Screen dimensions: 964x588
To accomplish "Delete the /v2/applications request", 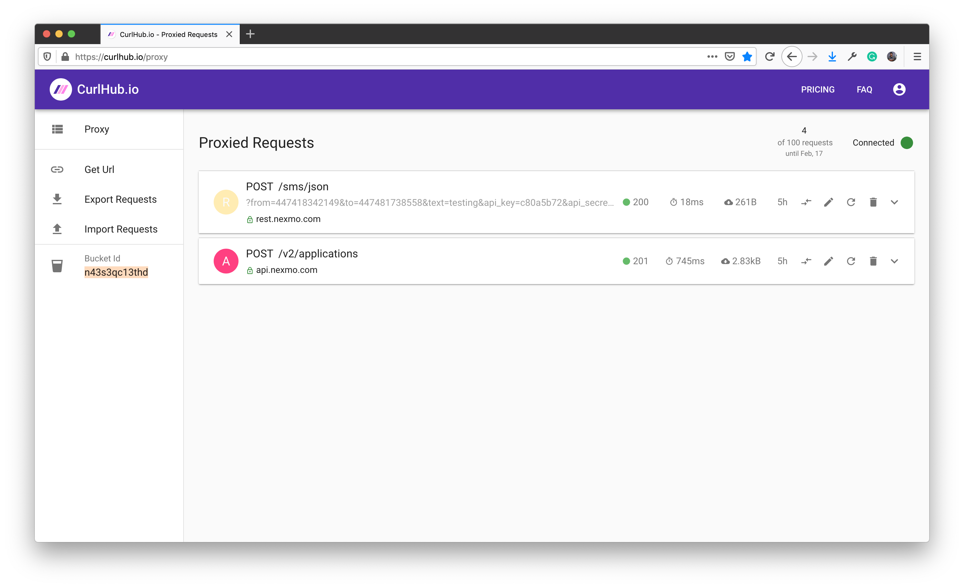I will point(873,261).
